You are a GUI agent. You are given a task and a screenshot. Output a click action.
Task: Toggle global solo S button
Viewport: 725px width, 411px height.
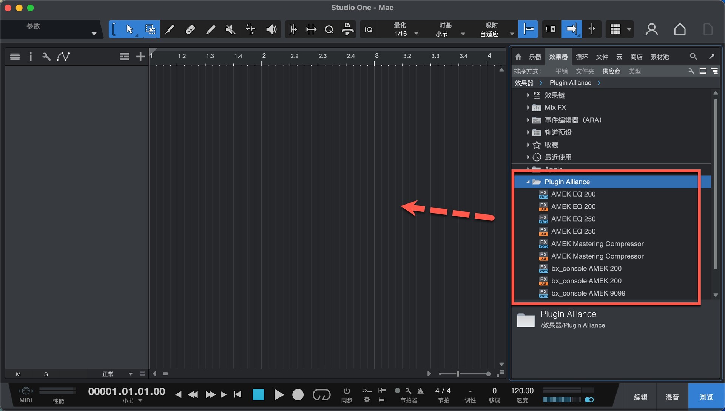click(46, 374)
